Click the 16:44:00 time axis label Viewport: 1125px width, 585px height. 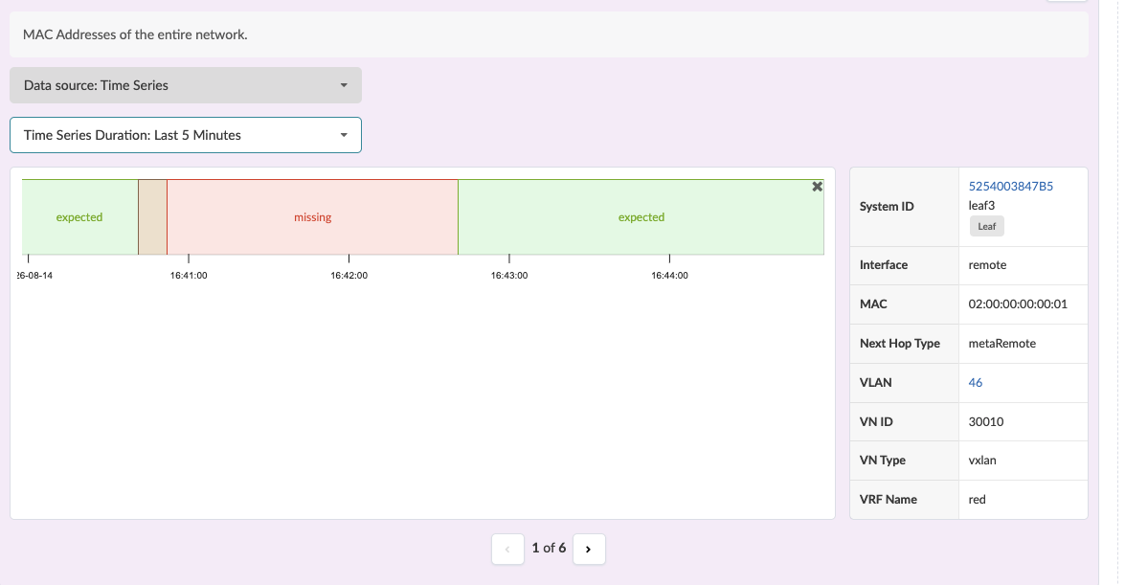669,276
